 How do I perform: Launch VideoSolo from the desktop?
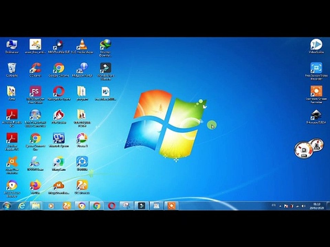coord(316,46)
